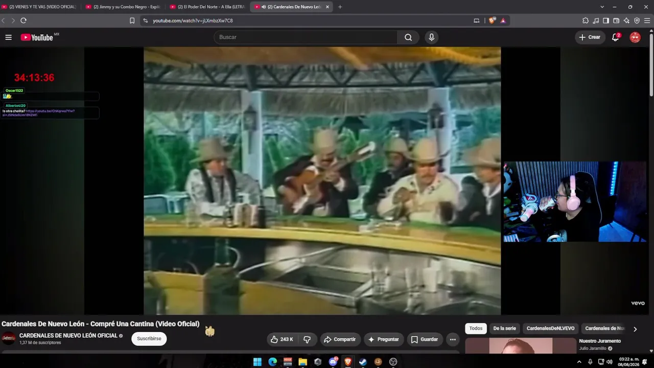654x368 pixels.
Task: Go back to the previous page
Action: (x=4, y=20)
